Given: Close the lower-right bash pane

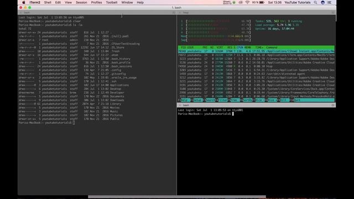Looking at the screenshot, I should [x=180, y=106].
